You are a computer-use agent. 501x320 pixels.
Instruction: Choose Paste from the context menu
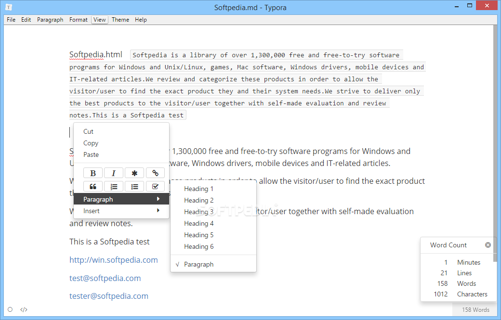[121, 155]
